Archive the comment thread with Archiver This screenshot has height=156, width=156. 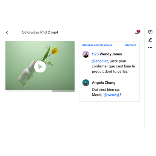130,45
